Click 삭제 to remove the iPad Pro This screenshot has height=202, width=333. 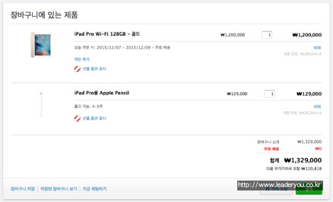pyautogui.click(x=317, y=47)
